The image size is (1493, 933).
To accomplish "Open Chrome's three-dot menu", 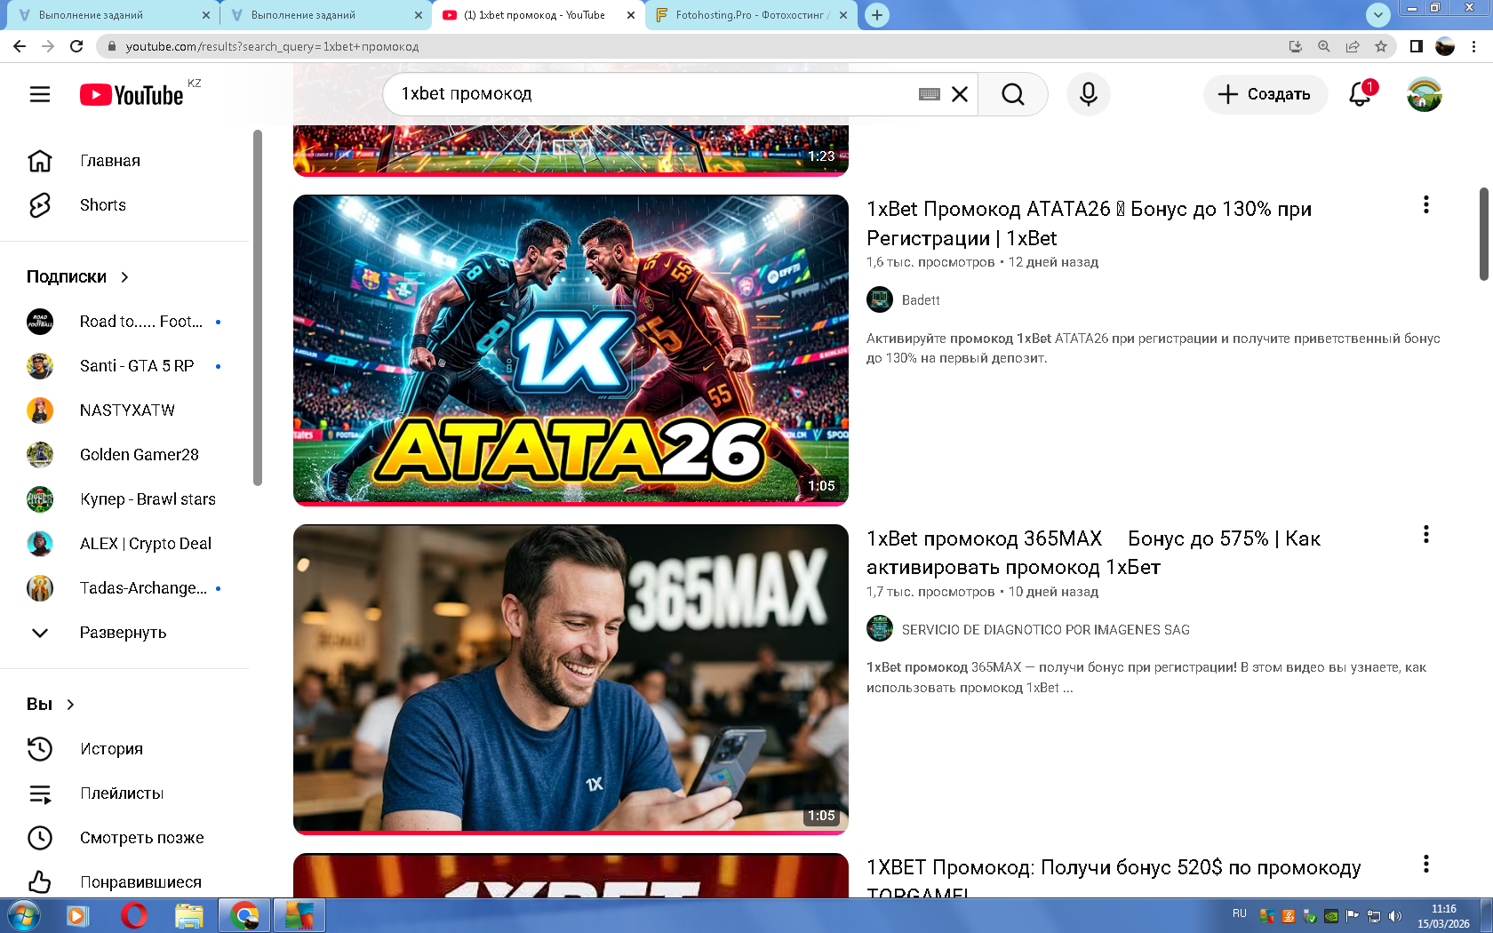I will point(1474,46).
